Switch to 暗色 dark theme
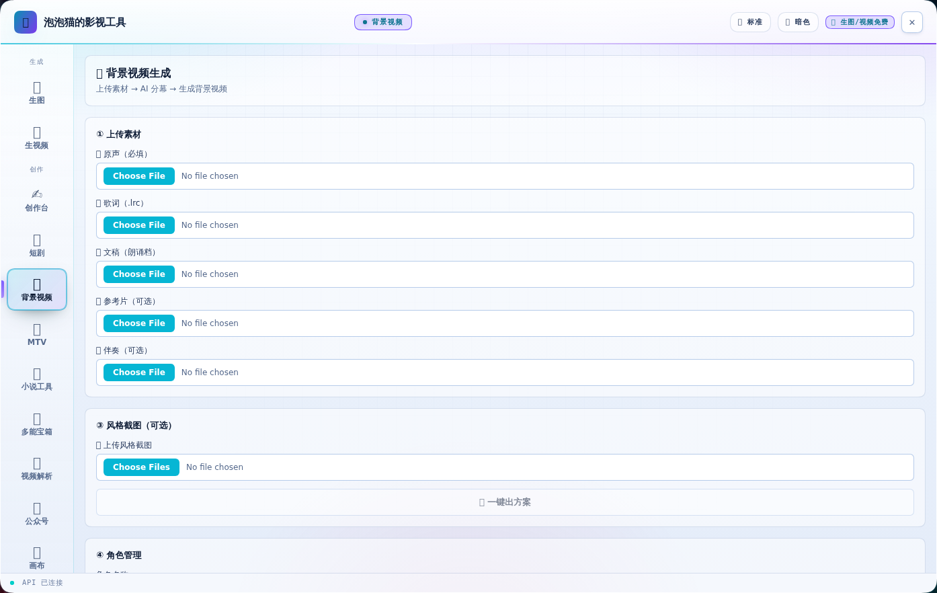This screenshot has width=937, height=593. point(798,22)
